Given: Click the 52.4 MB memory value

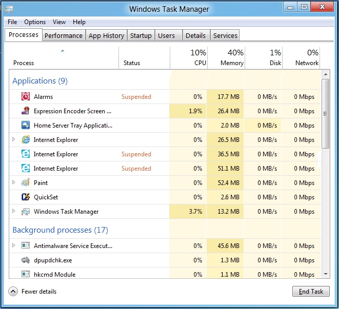Looking at the screenshot, I should tap(229, 183).
